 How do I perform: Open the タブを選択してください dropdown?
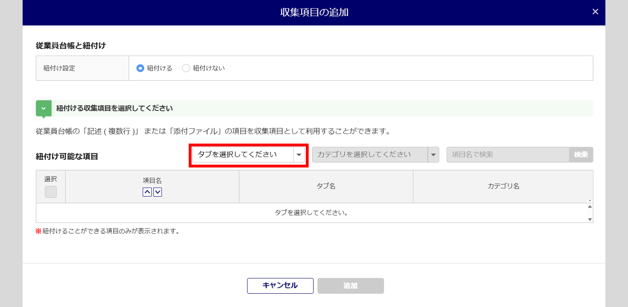coord(249,155)
